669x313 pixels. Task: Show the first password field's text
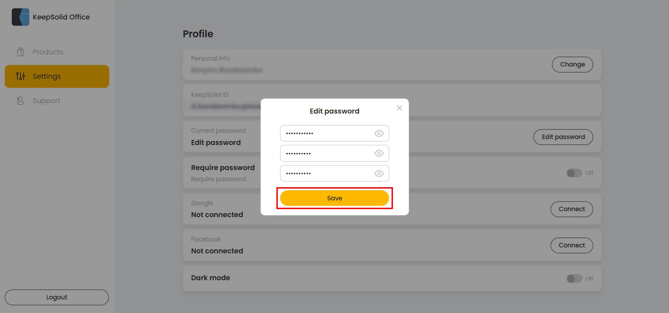click(379, 133)
